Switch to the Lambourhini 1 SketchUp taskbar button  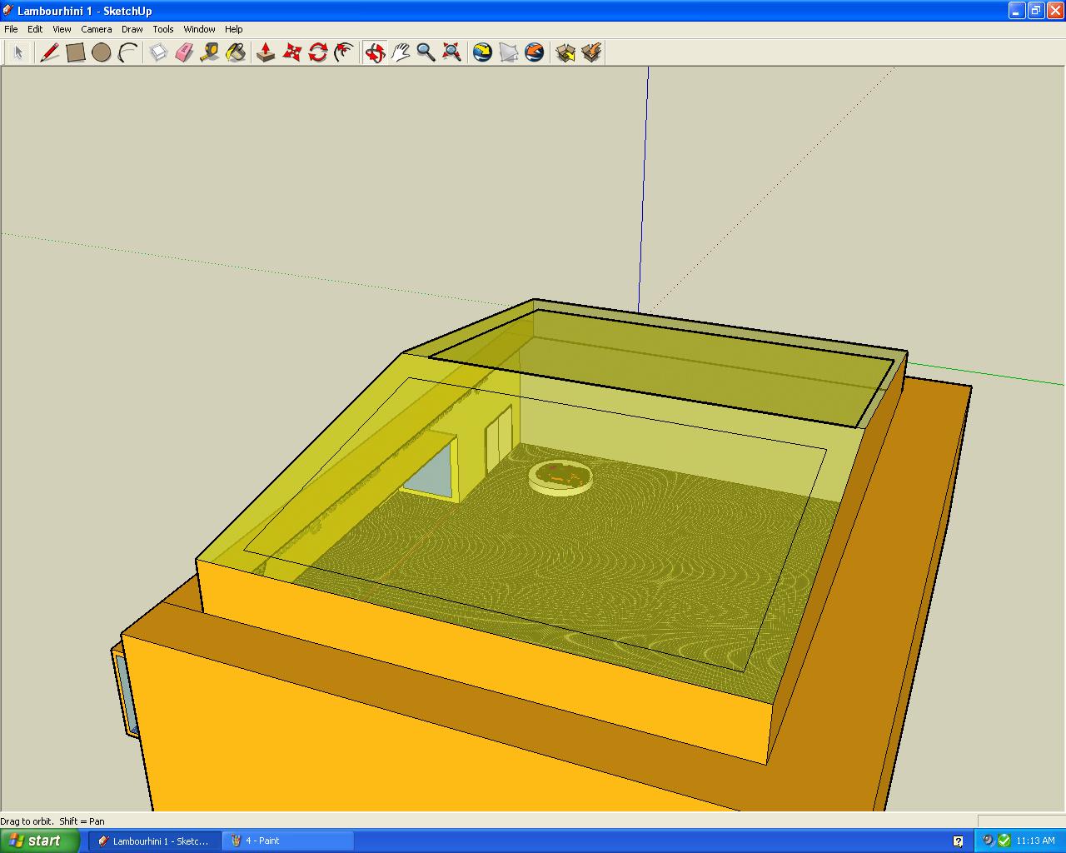pos(155,841)
